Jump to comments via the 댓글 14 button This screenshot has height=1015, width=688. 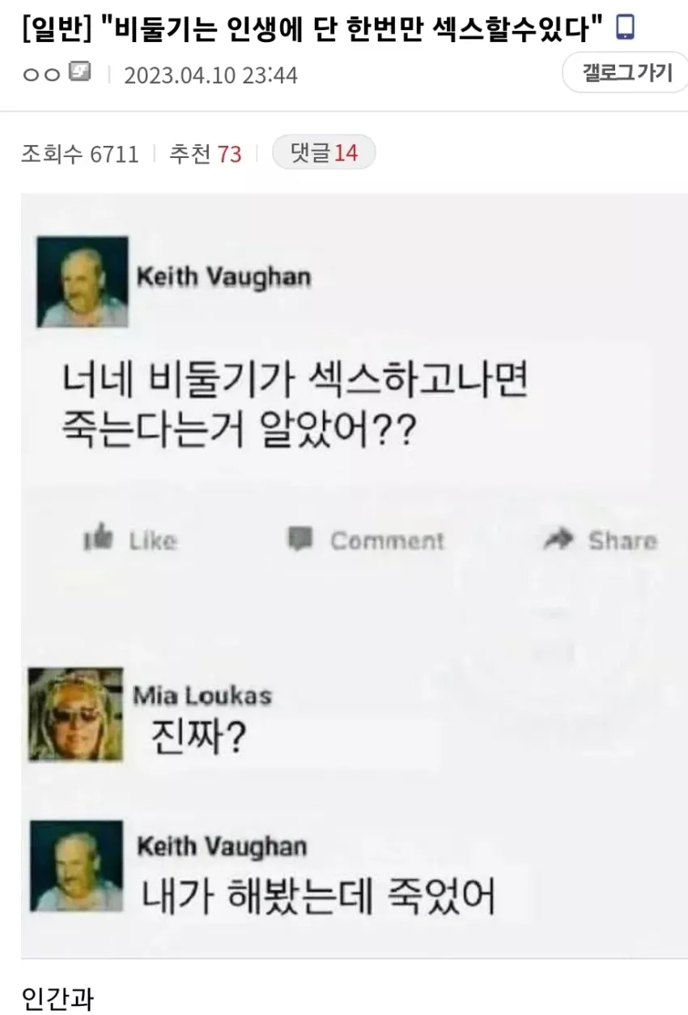point(324,152)
